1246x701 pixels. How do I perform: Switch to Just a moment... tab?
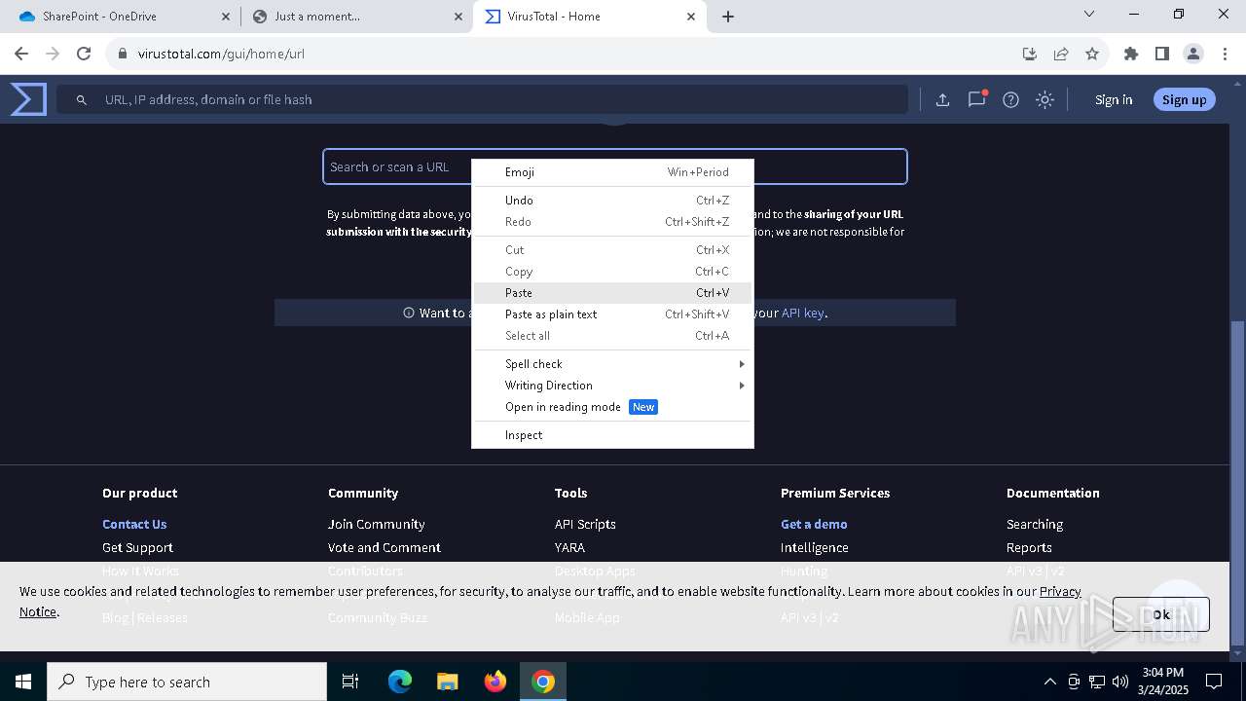click(356, 16)
